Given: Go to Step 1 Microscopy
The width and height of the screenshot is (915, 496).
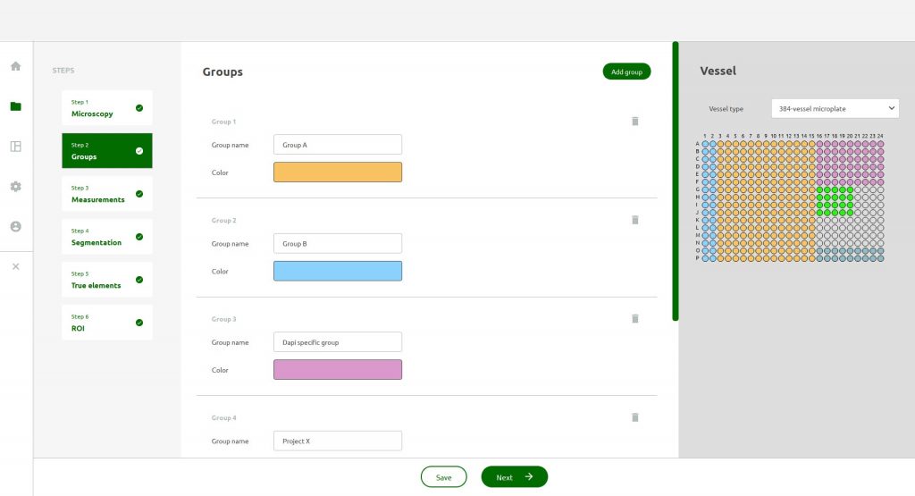Looking at the screenshot, I should 106,108.
